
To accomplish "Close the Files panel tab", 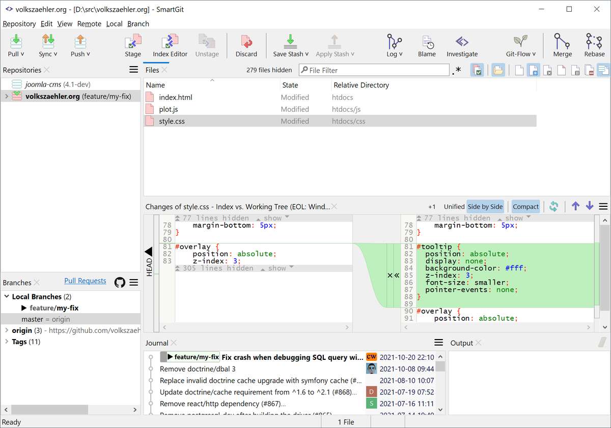I will pyautogui.click(x=164, y=70).
